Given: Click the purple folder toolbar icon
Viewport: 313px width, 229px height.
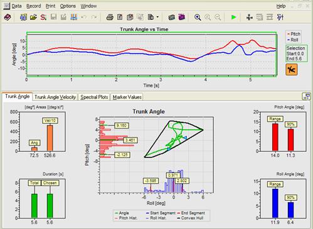Looking at the screenshot, I should click(181, 17).
